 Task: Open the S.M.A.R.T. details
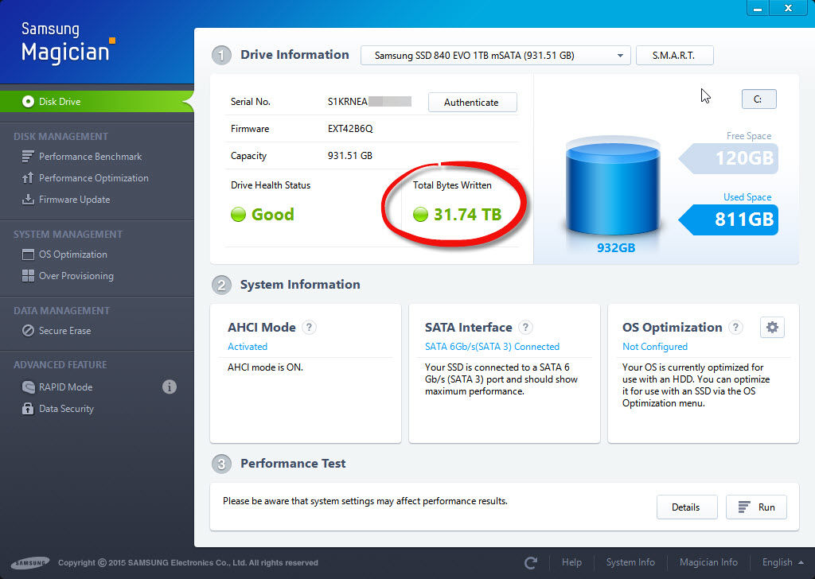click(674, 56)
